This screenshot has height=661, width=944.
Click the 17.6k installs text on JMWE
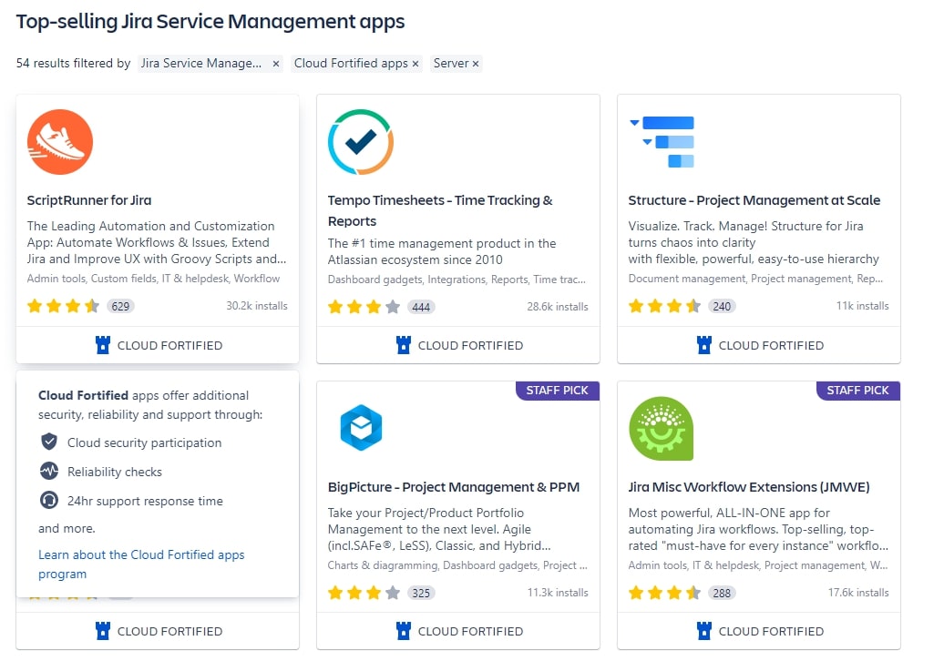858,593
